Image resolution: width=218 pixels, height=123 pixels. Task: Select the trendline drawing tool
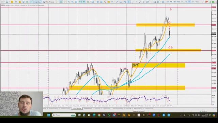click(140, 2)
